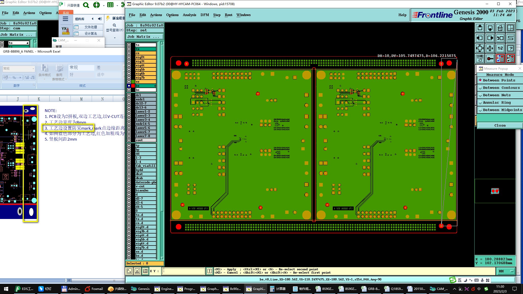
Task: Open the DFM menu
Action: (205, 15)
